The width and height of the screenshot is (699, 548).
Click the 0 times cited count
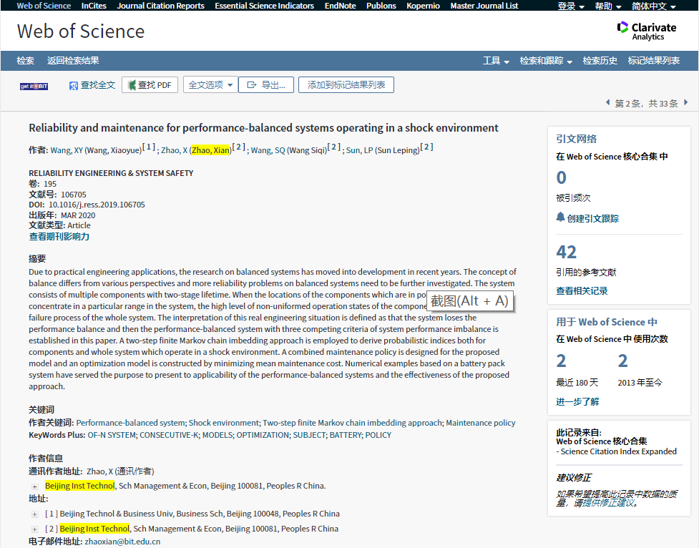[561, 177]
